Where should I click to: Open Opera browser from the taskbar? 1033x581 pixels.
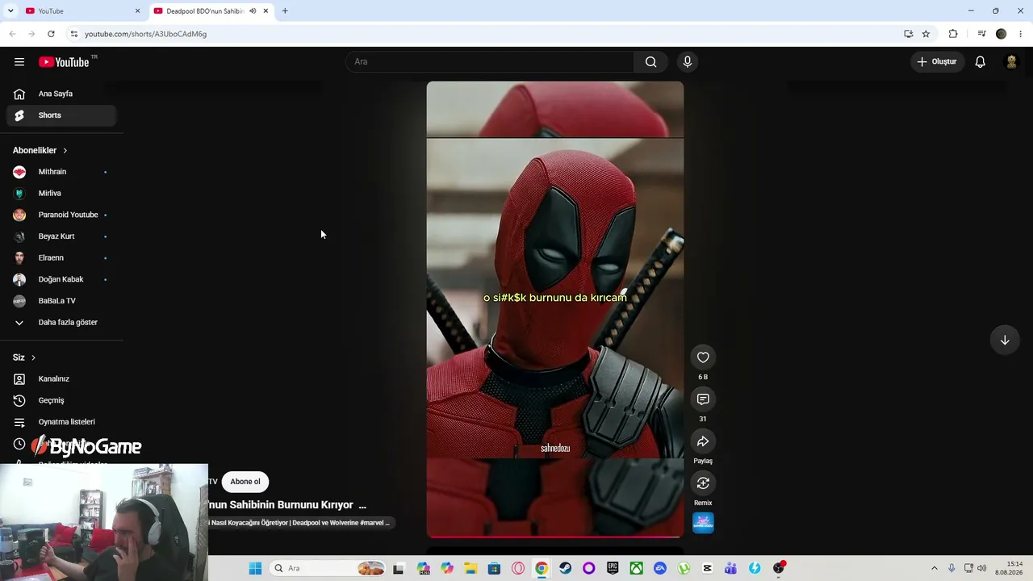point(518,568)
